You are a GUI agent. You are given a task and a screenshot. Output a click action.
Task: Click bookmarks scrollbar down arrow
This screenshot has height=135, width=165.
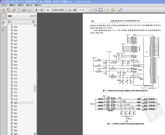click(x=35, y=134)
